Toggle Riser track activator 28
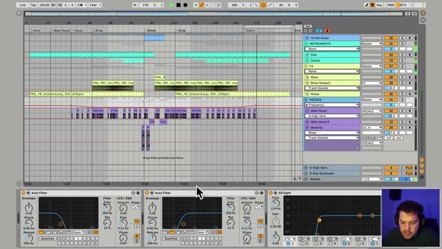The width and height of the screenshot is (442, 249). (x=391, y=77)
